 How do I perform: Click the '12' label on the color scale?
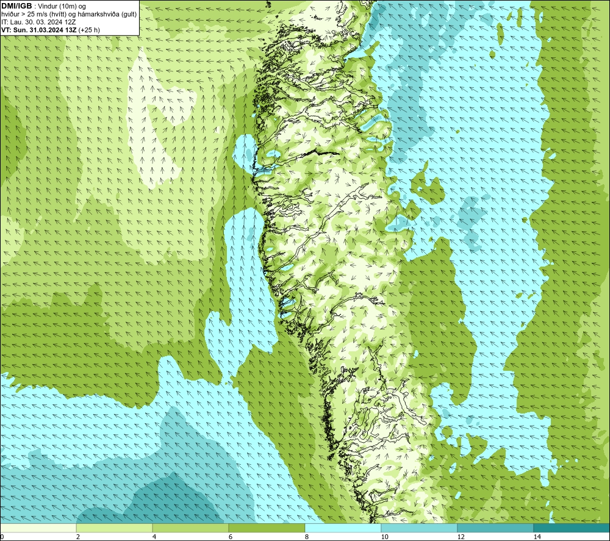[x=461, y=537]
